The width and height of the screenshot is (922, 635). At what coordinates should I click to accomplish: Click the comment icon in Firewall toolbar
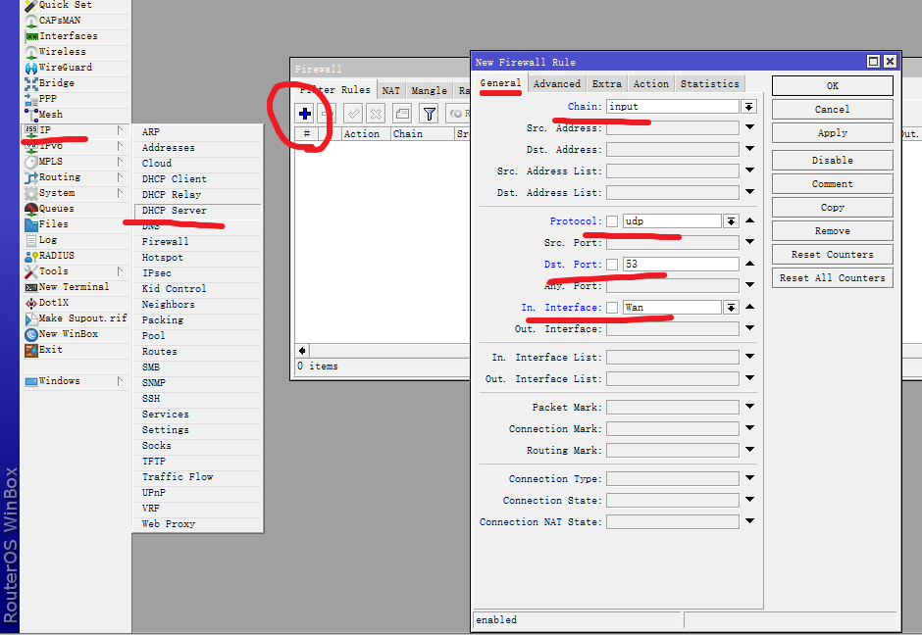(x=402, y=114)
